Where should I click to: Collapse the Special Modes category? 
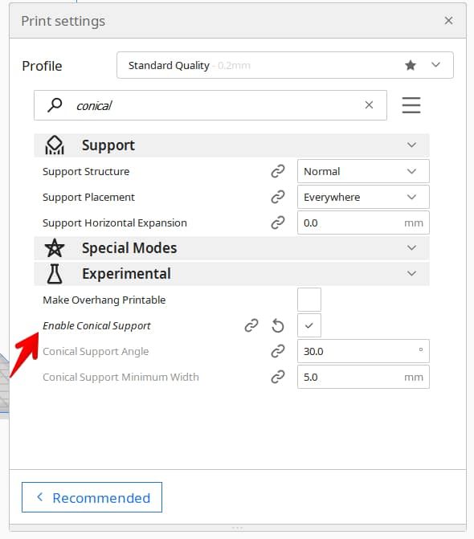[x=231, y=248]
